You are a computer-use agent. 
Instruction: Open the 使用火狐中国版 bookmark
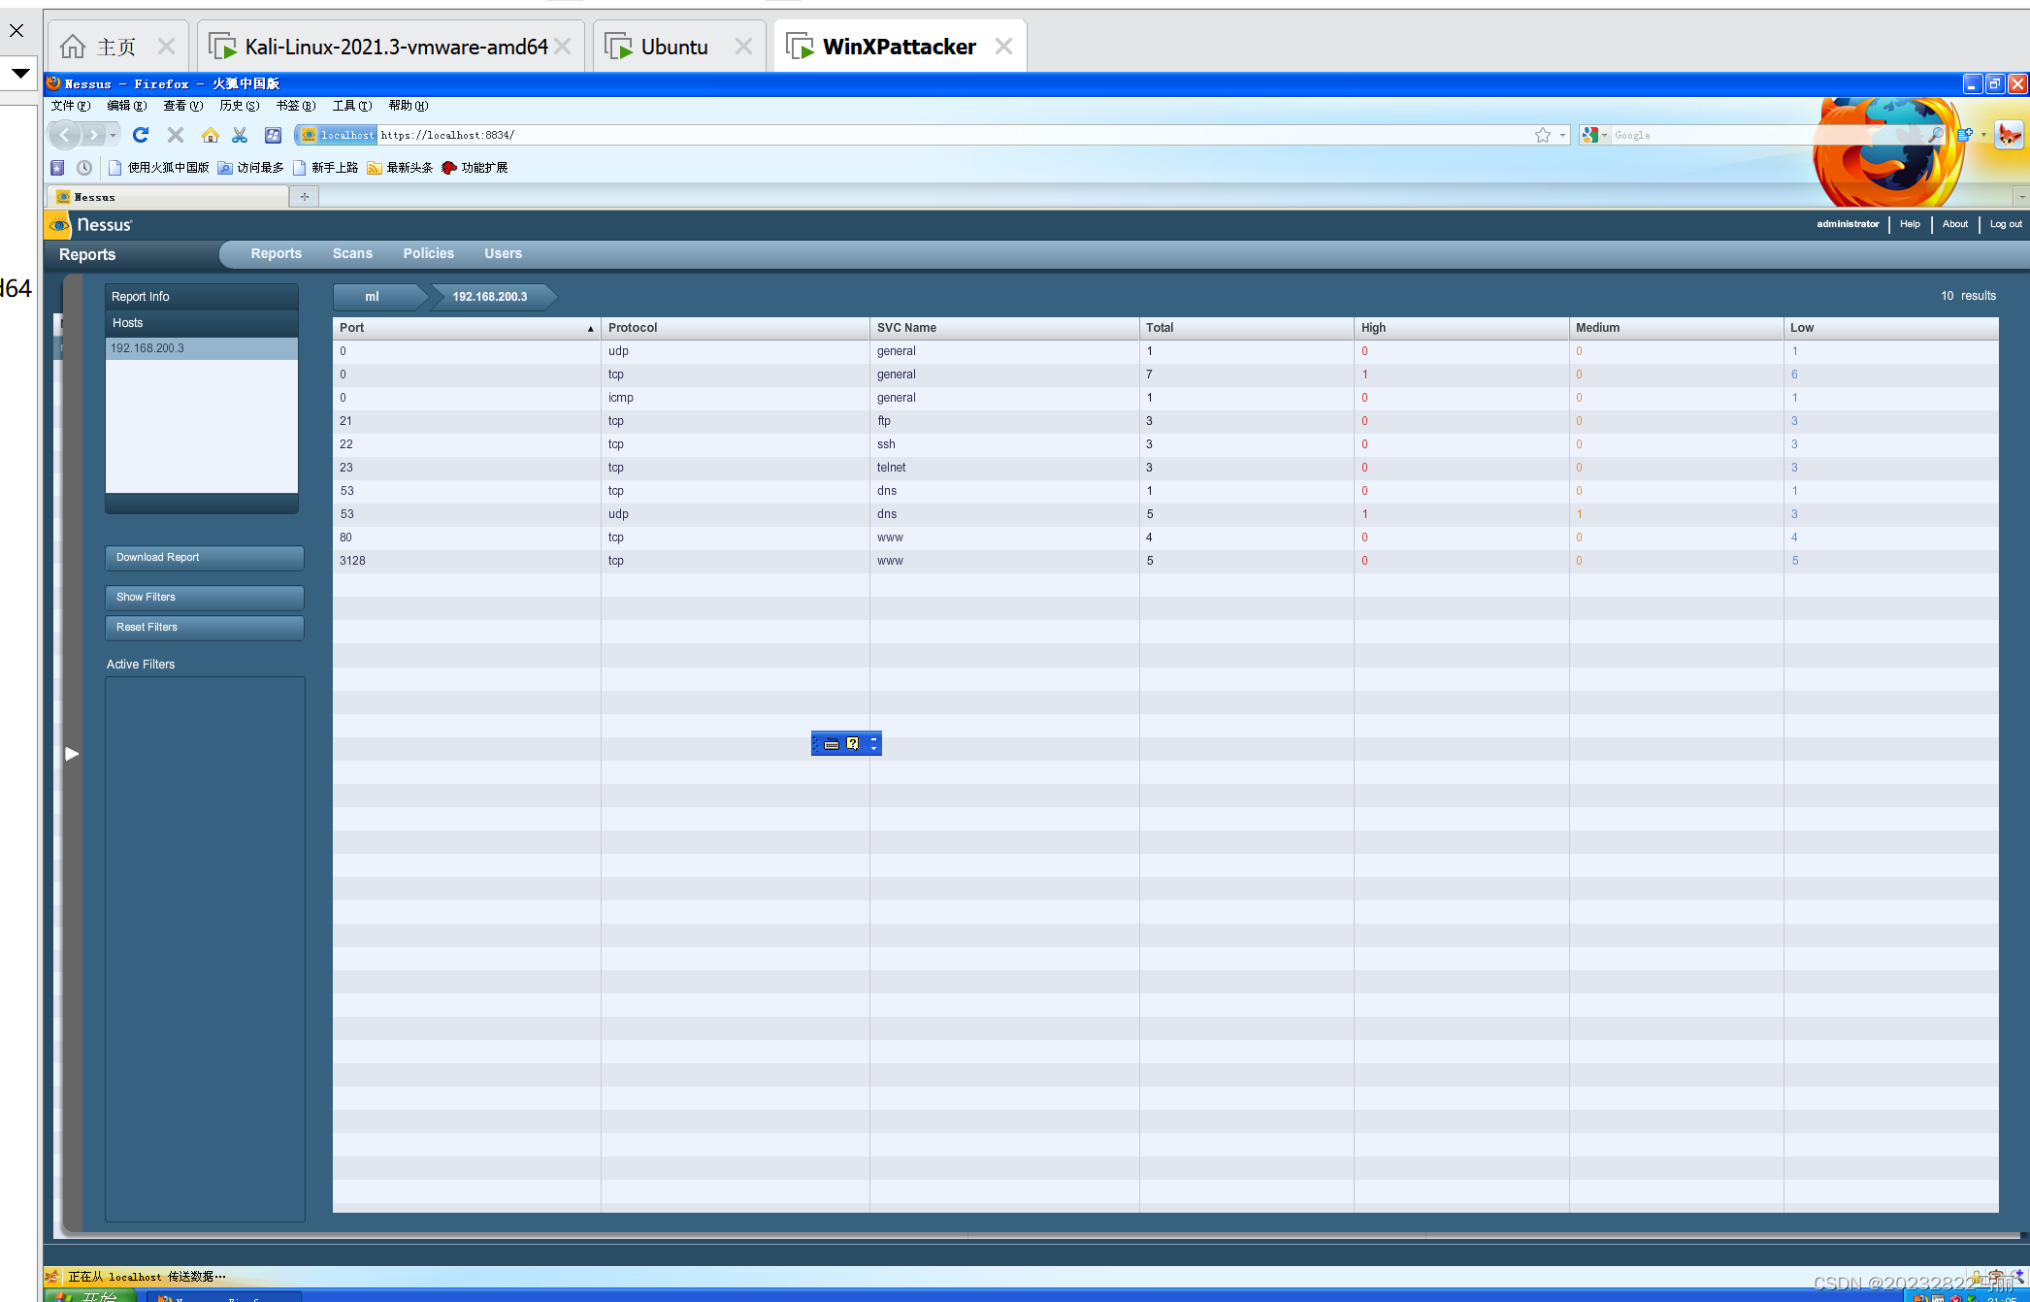pyautogui.click(x=158, y=168)
